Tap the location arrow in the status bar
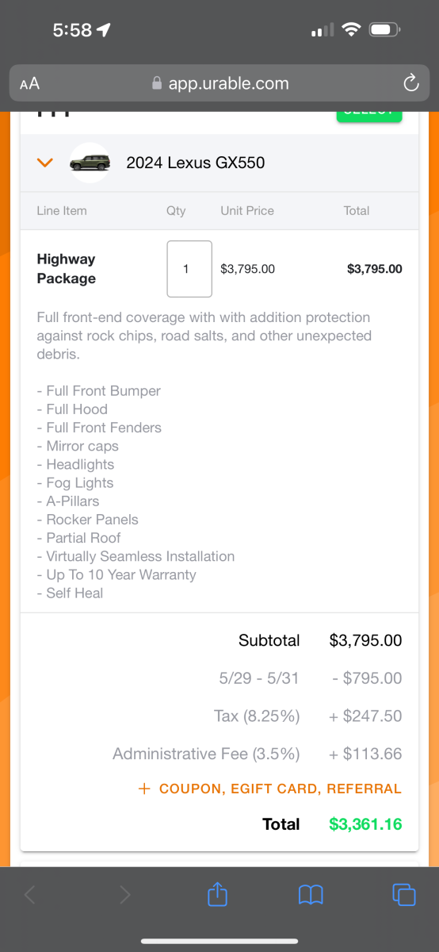Screen dimensions: 439x952 click(103, 30)
